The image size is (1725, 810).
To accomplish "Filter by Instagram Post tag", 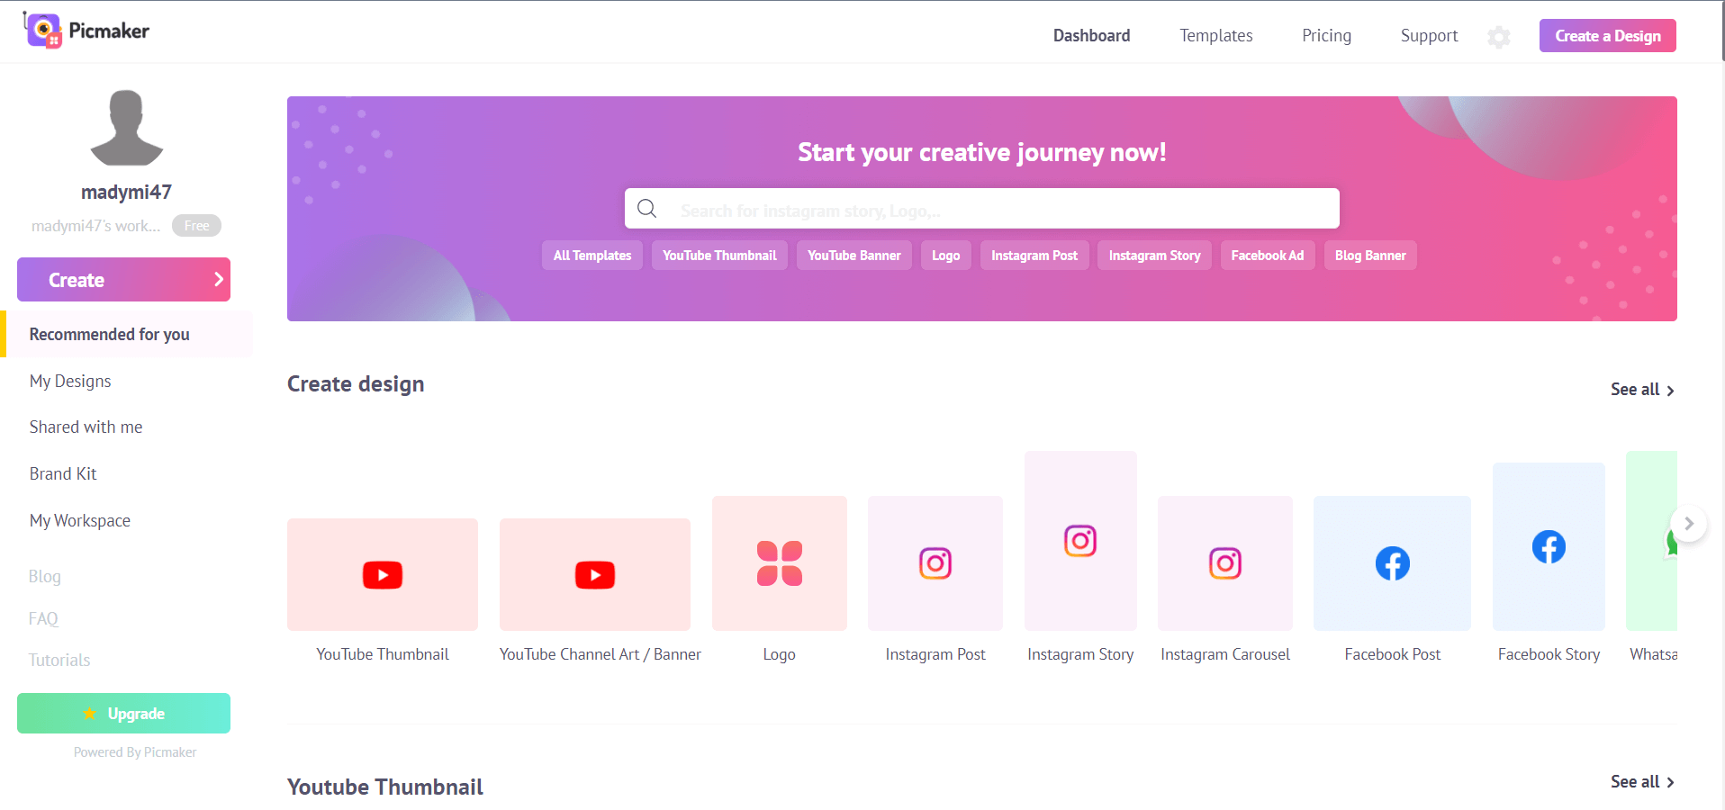I will click(x=1034, y=256).
